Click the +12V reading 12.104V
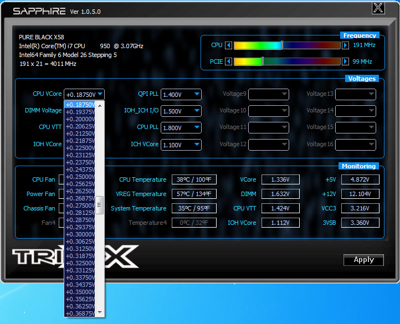The width and height of the screenshot is (400, 324). pyautogui.click(x=360, y=194)
